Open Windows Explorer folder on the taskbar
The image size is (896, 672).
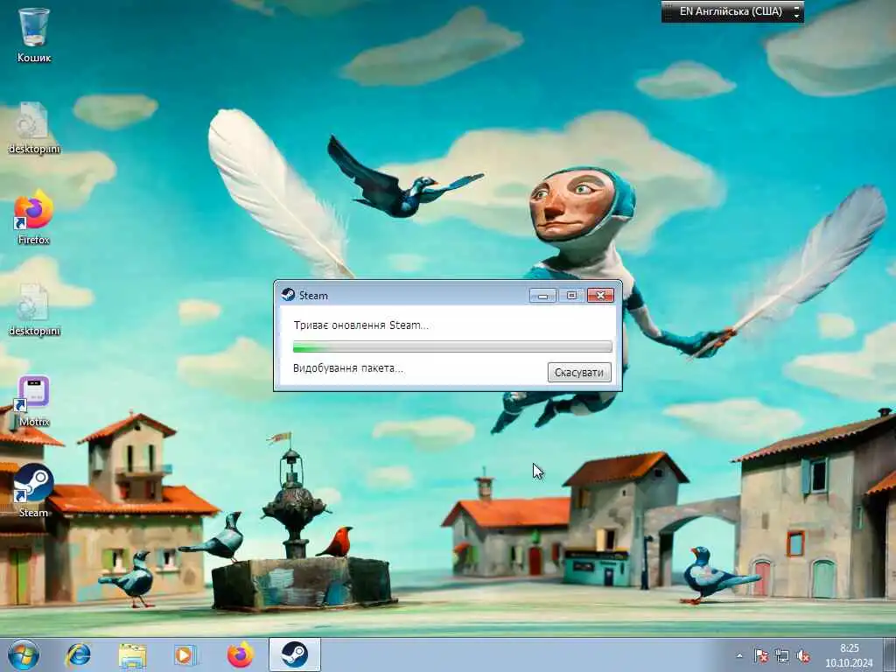[x=133, y=654]
